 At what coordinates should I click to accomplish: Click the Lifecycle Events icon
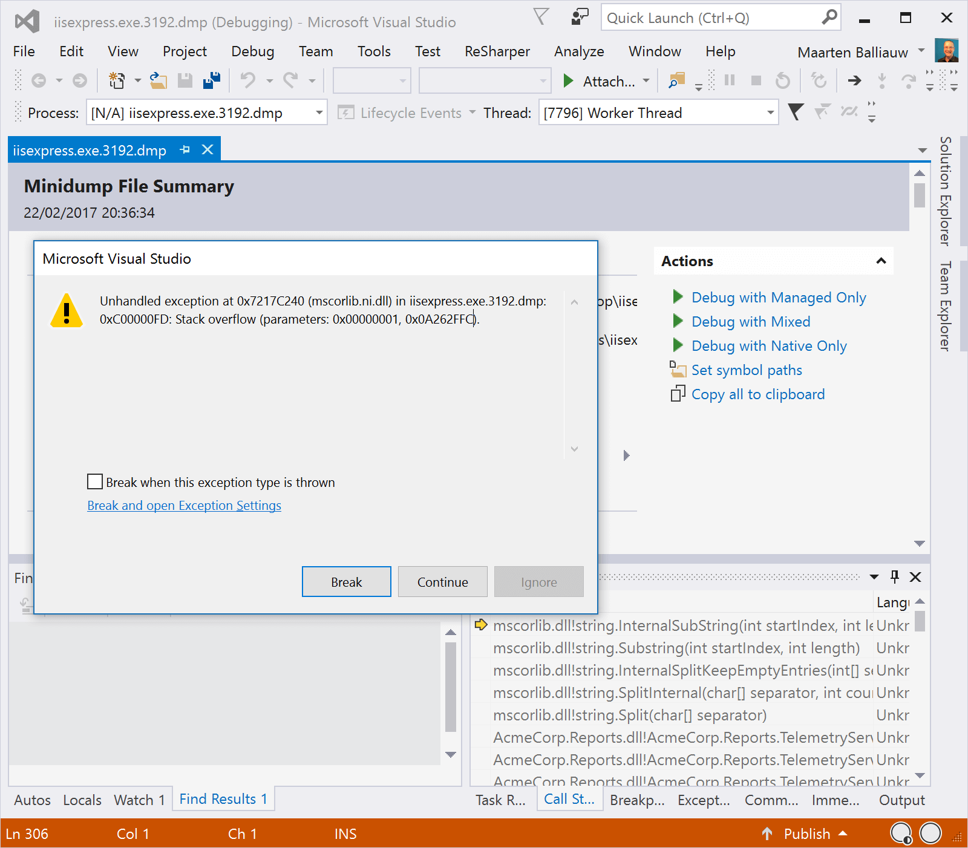(345, 113)
